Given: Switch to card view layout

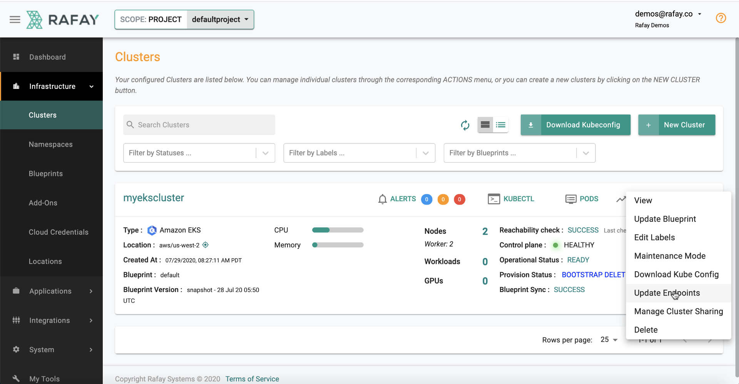Looking at the screenshot, I should (x=485, y=125).
